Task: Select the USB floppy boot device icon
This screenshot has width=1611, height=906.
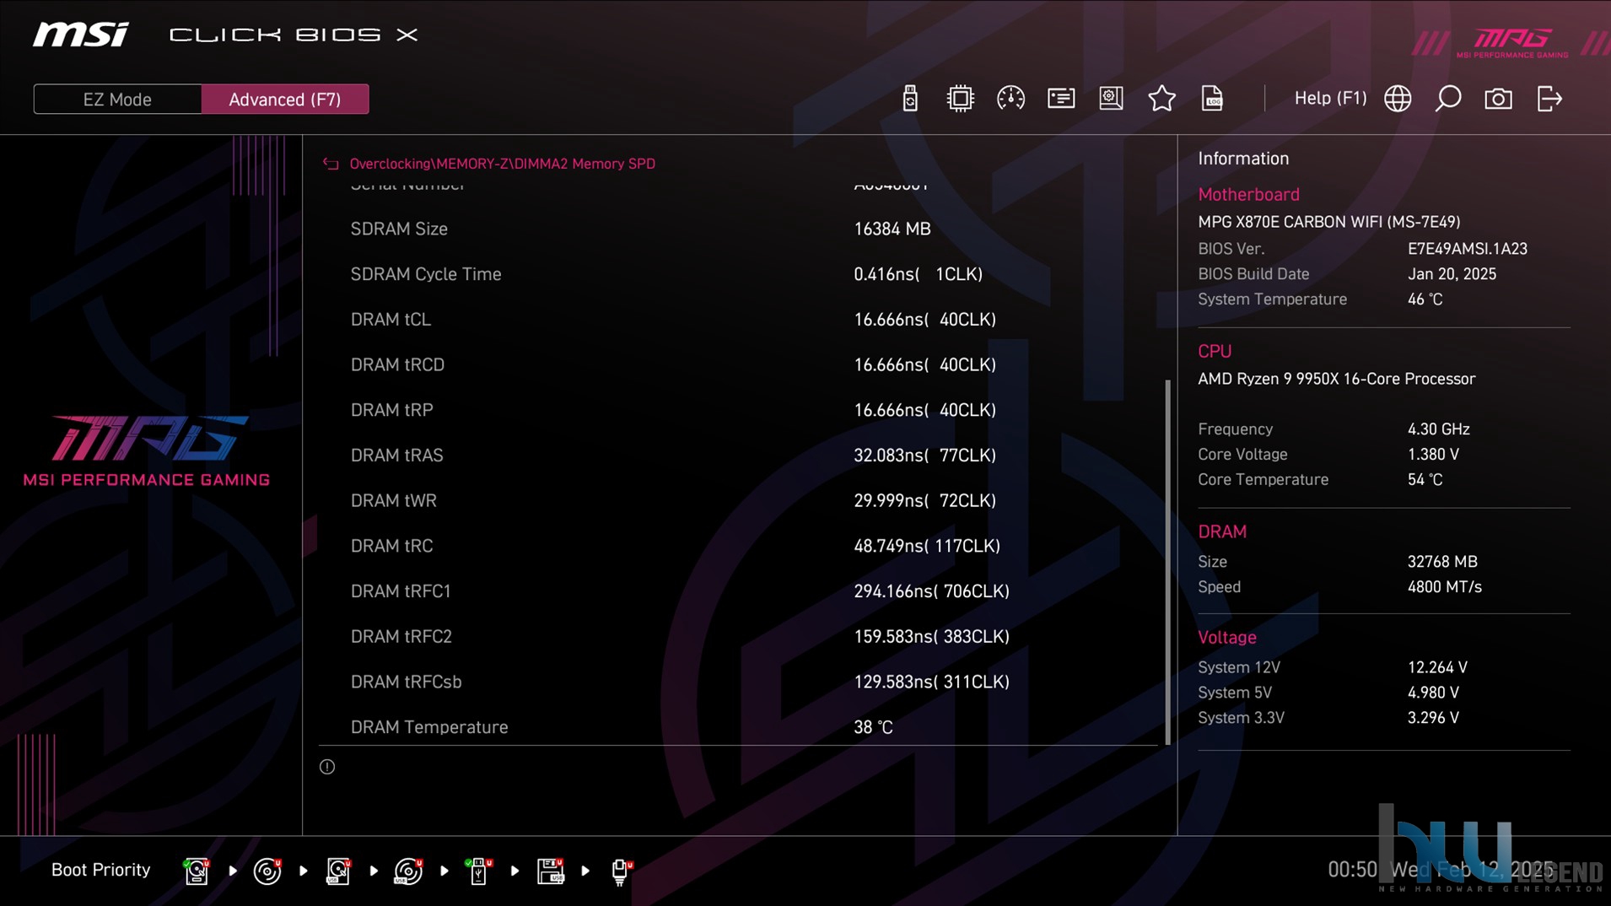Action: [550, 871]
